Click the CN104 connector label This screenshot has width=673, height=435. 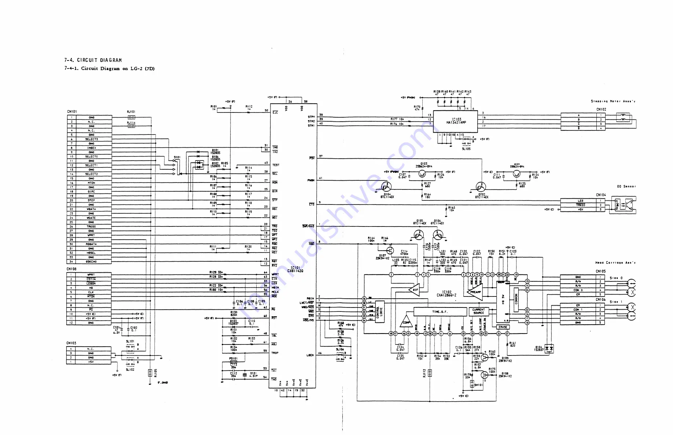click(601, 195)
